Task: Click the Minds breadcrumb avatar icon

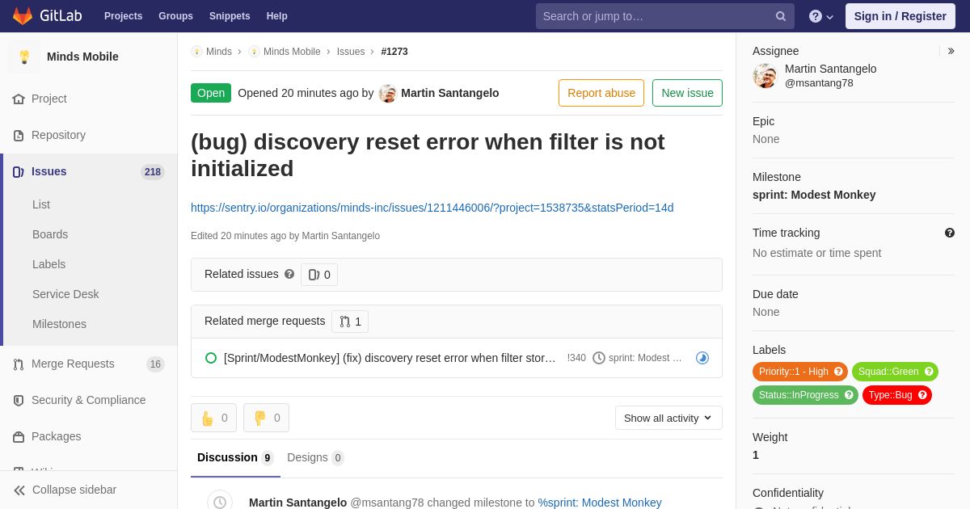Action: [x=196, y=52]
